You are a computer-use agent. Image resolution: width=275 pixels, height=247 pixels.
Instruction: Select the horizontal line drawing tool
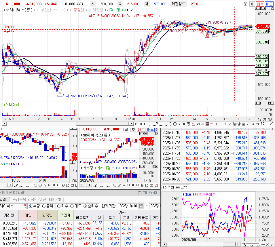(221, 124)
